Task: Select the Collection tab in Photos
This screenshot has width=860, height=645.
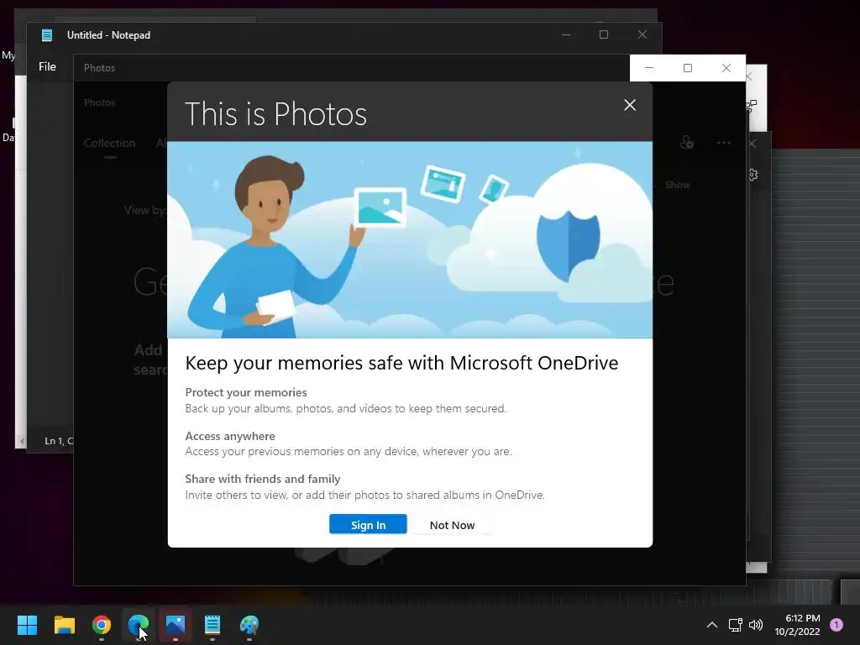Action: tap(110, 143)
